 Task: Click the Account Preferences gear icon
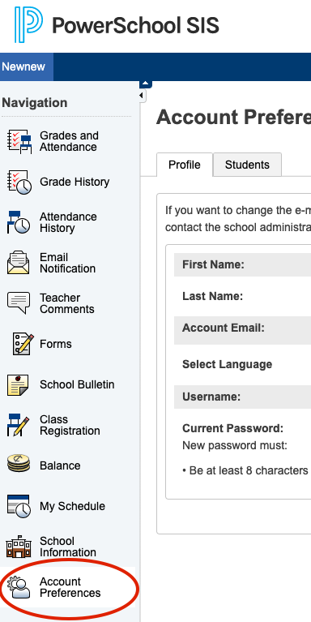coord(19,587)
